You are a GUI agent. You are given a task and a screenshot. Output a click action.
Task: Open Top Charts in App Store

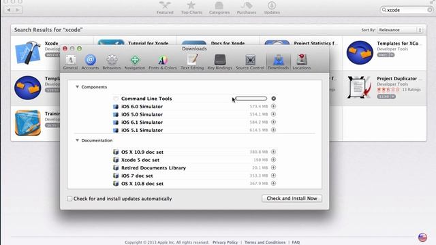(191, 7)
